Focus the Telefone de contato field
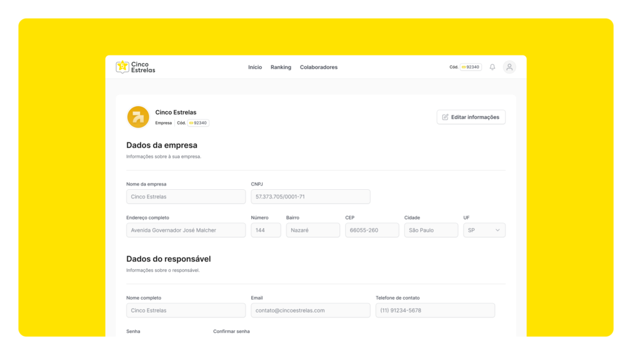This screenshot has height=355, width=632. pos(434,310)
